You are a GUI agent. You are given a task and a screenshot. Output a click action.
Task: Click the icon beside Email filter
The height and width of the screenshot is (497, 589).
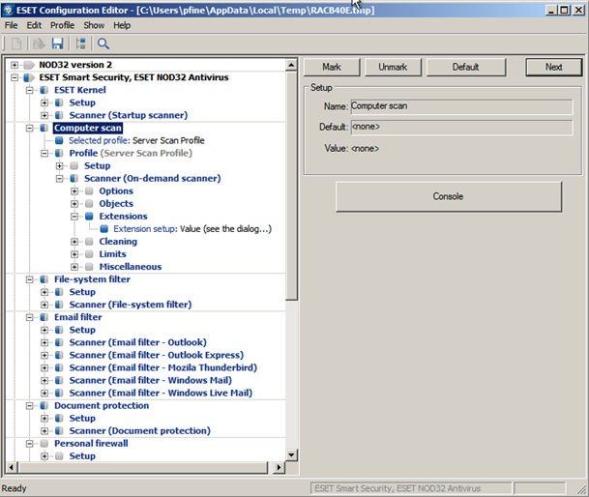[44, 317]
